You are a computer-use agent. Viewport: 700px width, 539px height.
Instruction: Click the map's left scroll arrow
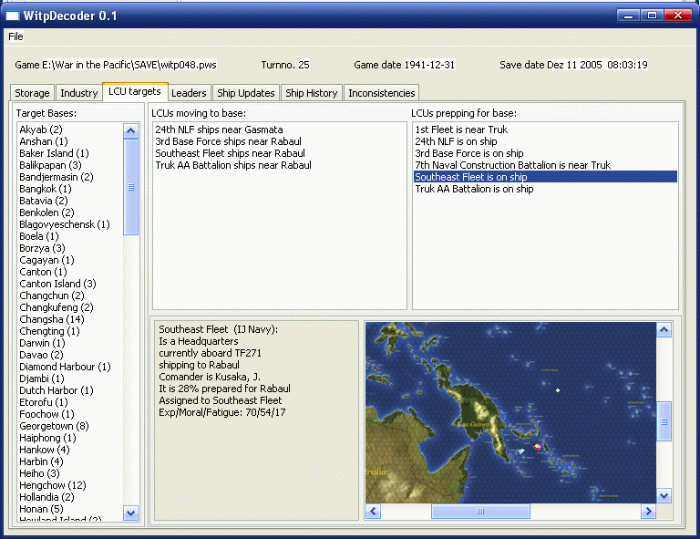coord(374,512)
